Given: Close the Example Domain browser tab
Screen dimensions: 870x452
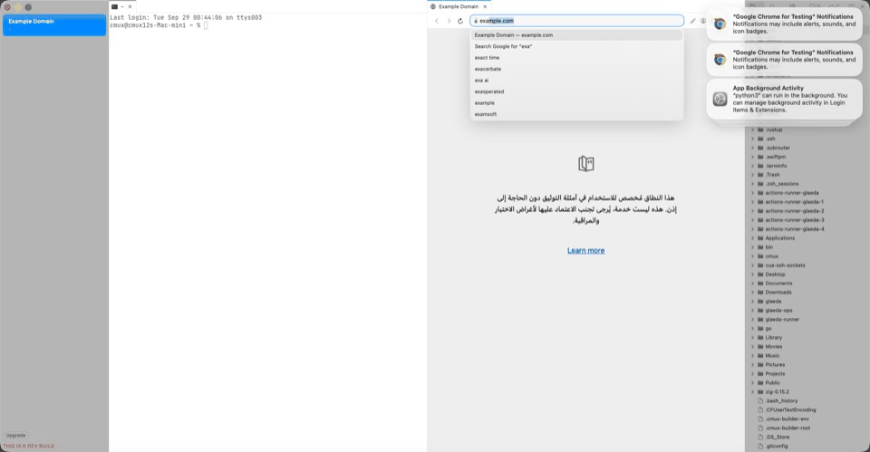Looking at the screenshot, I should coord(485,6).
